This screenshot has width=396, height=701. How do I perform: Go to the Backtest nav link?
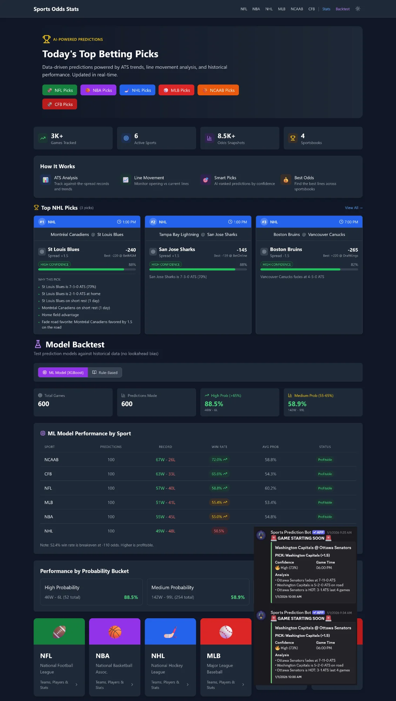point(342,9)
